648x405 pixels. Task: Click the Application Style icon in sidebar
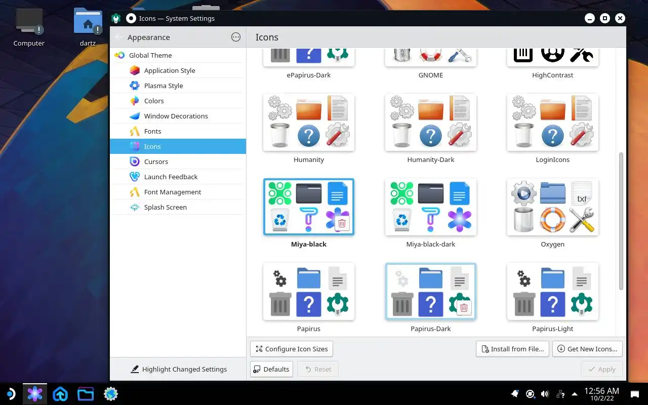point(134,70)
